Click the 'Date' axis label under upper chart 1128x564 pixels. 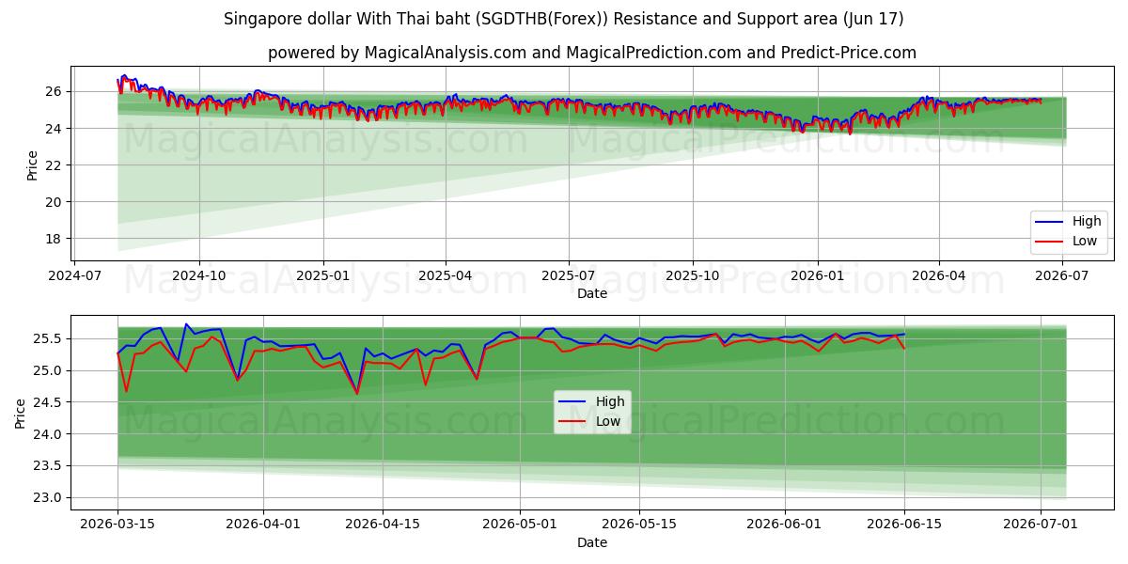coord(592,293)
